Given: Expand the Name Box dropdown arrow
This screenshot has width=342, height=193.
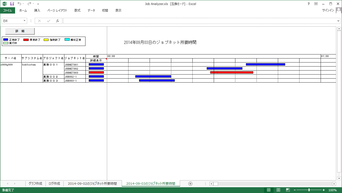Looking at the screenshot, I should (25, 21).
